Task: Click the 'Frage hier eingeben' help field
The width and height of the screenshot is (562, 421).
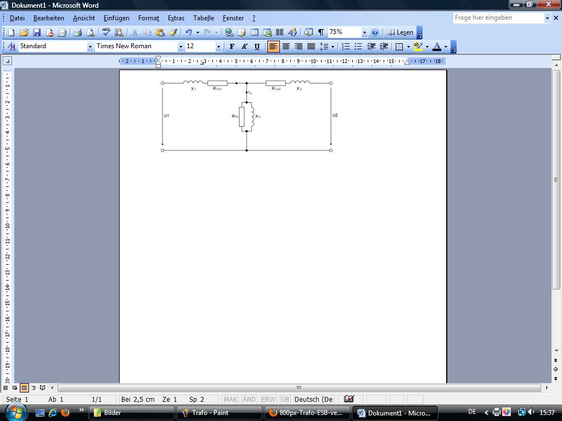Action: click(498, 18)
